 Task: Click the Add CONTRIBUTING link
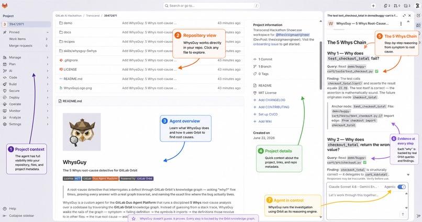(274, 107)
